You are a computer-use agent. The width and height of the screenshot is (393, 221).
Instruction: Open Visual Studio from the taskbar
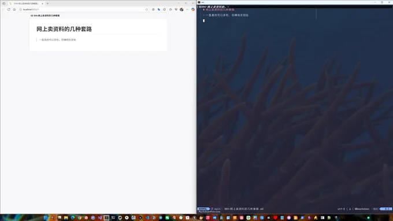100,218
